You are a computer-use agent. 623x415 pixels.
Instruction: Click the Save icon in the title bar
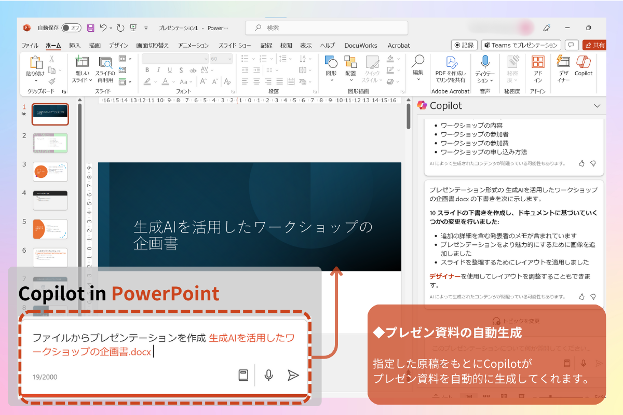90,28
